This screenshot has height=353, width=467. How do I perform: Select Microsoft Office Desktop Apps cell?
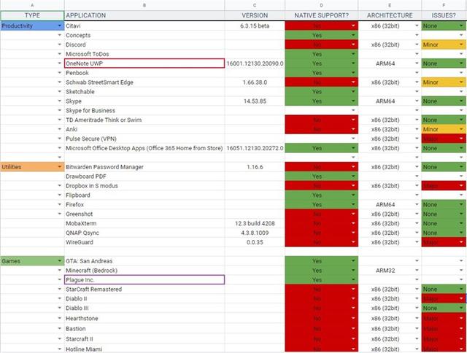(x=144, y=148)
